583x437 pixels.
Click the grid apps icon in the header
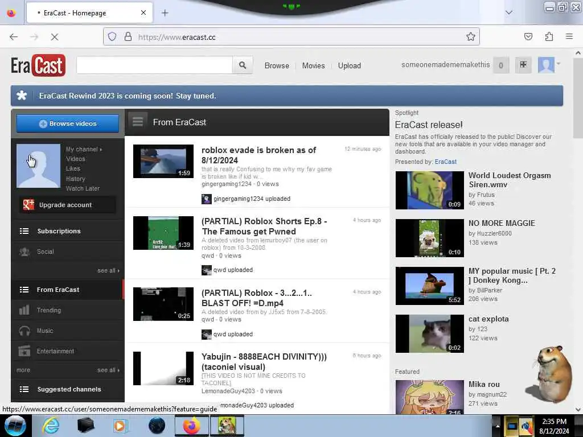523,65
